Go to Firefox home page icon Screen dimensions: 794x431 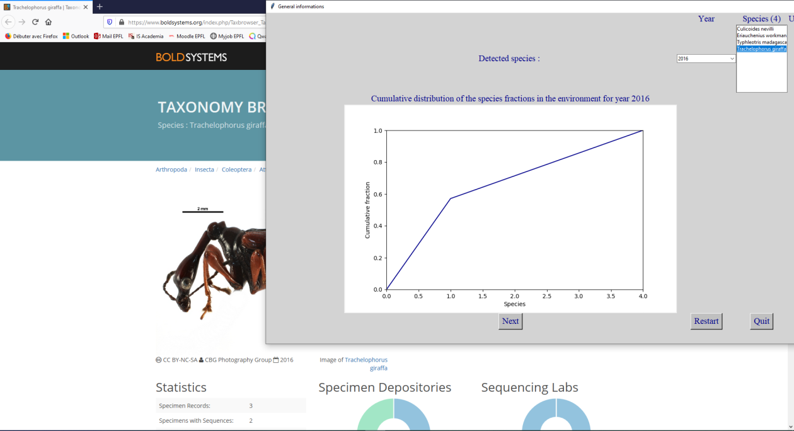49,21
